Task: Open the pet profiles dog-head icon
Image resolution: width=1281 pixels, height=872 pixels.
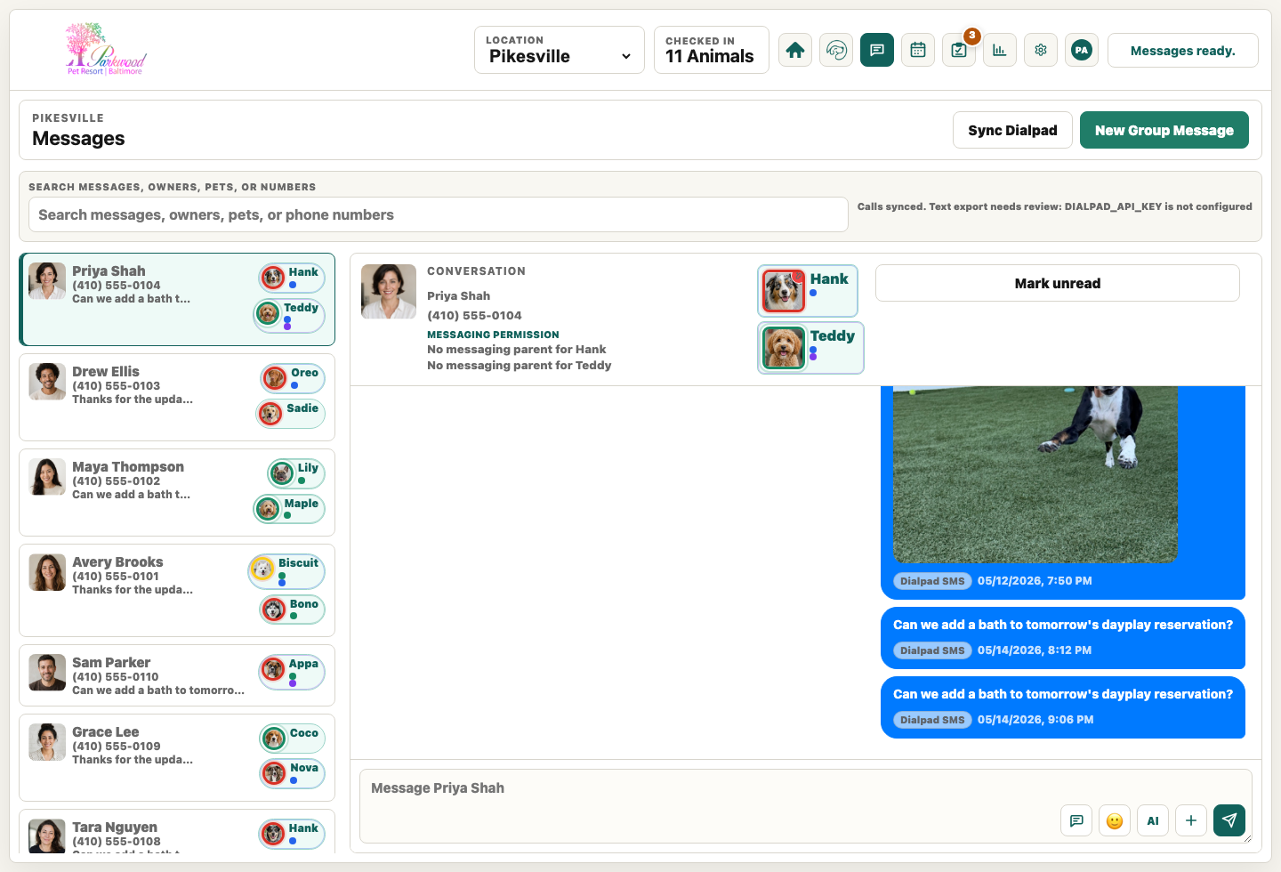Action: tap(836, 50)
